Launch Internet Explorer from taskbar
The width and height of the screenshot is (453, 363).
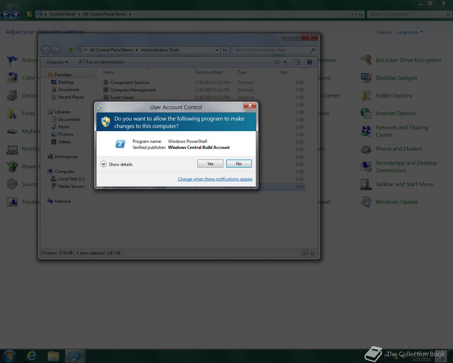pyautogui.click(x=31, y=356)
